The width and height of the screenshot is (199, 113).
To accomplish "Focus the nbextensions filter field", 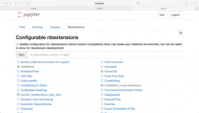I will point(105,55).
